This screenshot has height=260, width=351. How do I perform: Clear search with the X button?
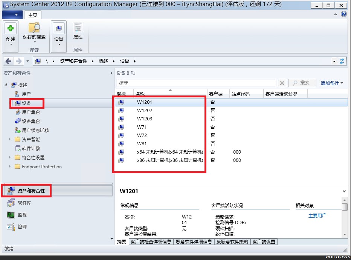pyautogui.click(x=282, y=83)
